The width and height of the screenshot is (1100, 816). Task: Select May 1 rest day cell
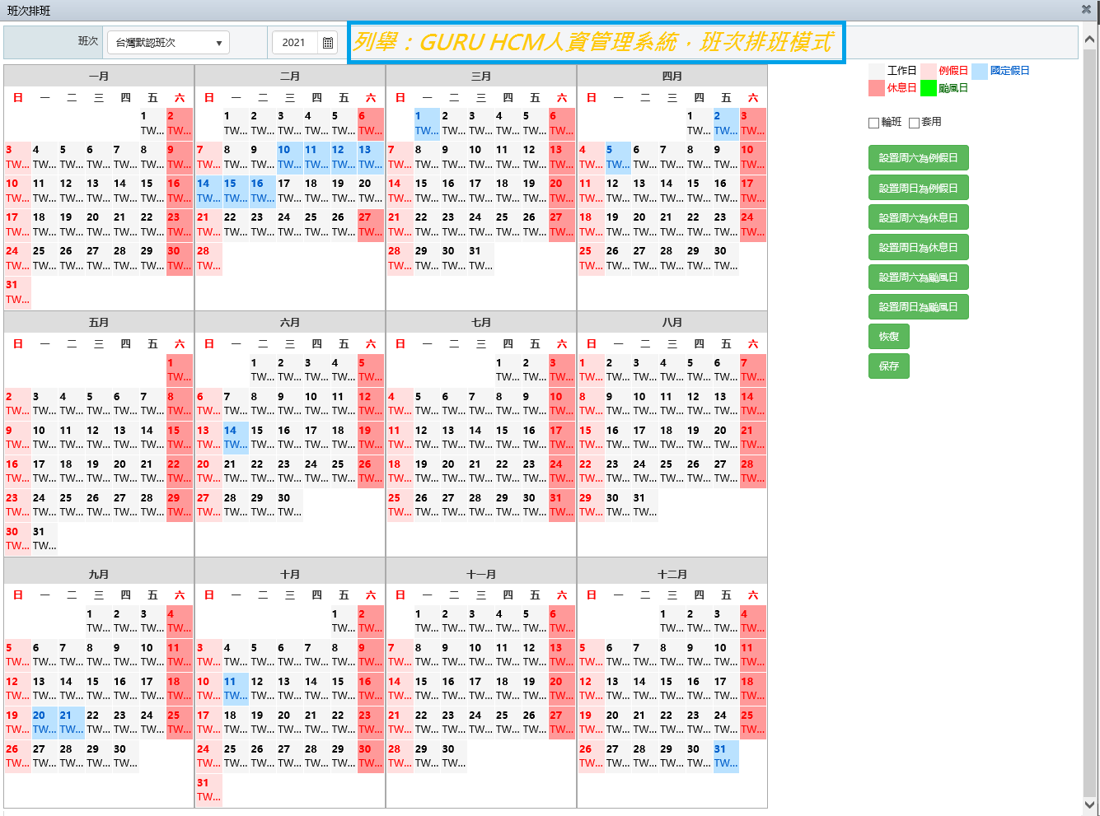pos(179,369)
